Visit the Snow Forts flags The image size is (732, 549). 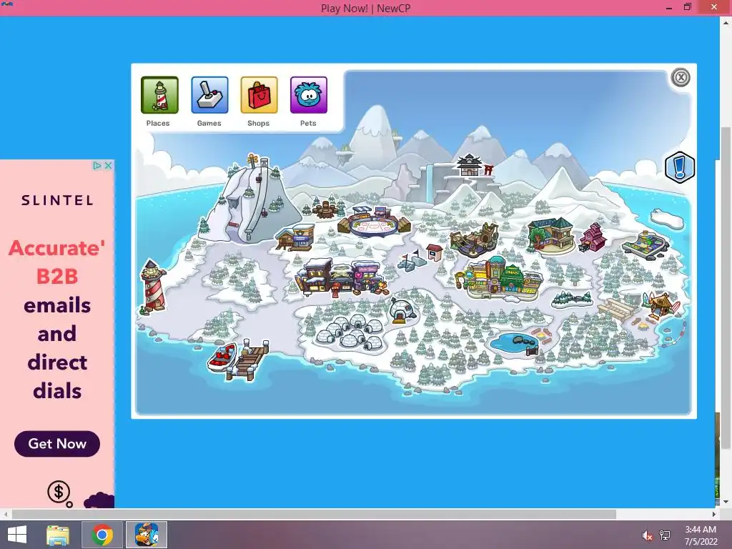[412, 261]
